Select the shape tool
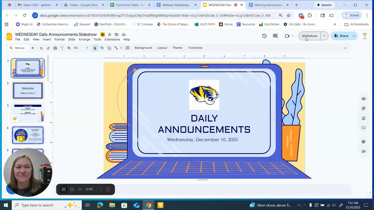374x210 pixels. point(109,48)
